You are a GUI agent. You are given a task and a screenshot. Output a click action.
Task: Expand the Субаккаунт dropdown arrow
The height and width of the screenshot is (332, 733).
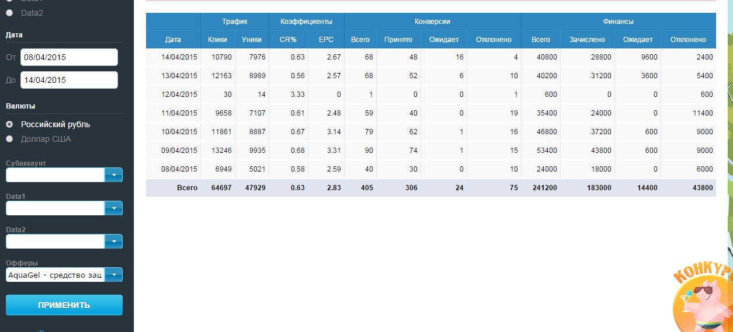click(113, 175)
